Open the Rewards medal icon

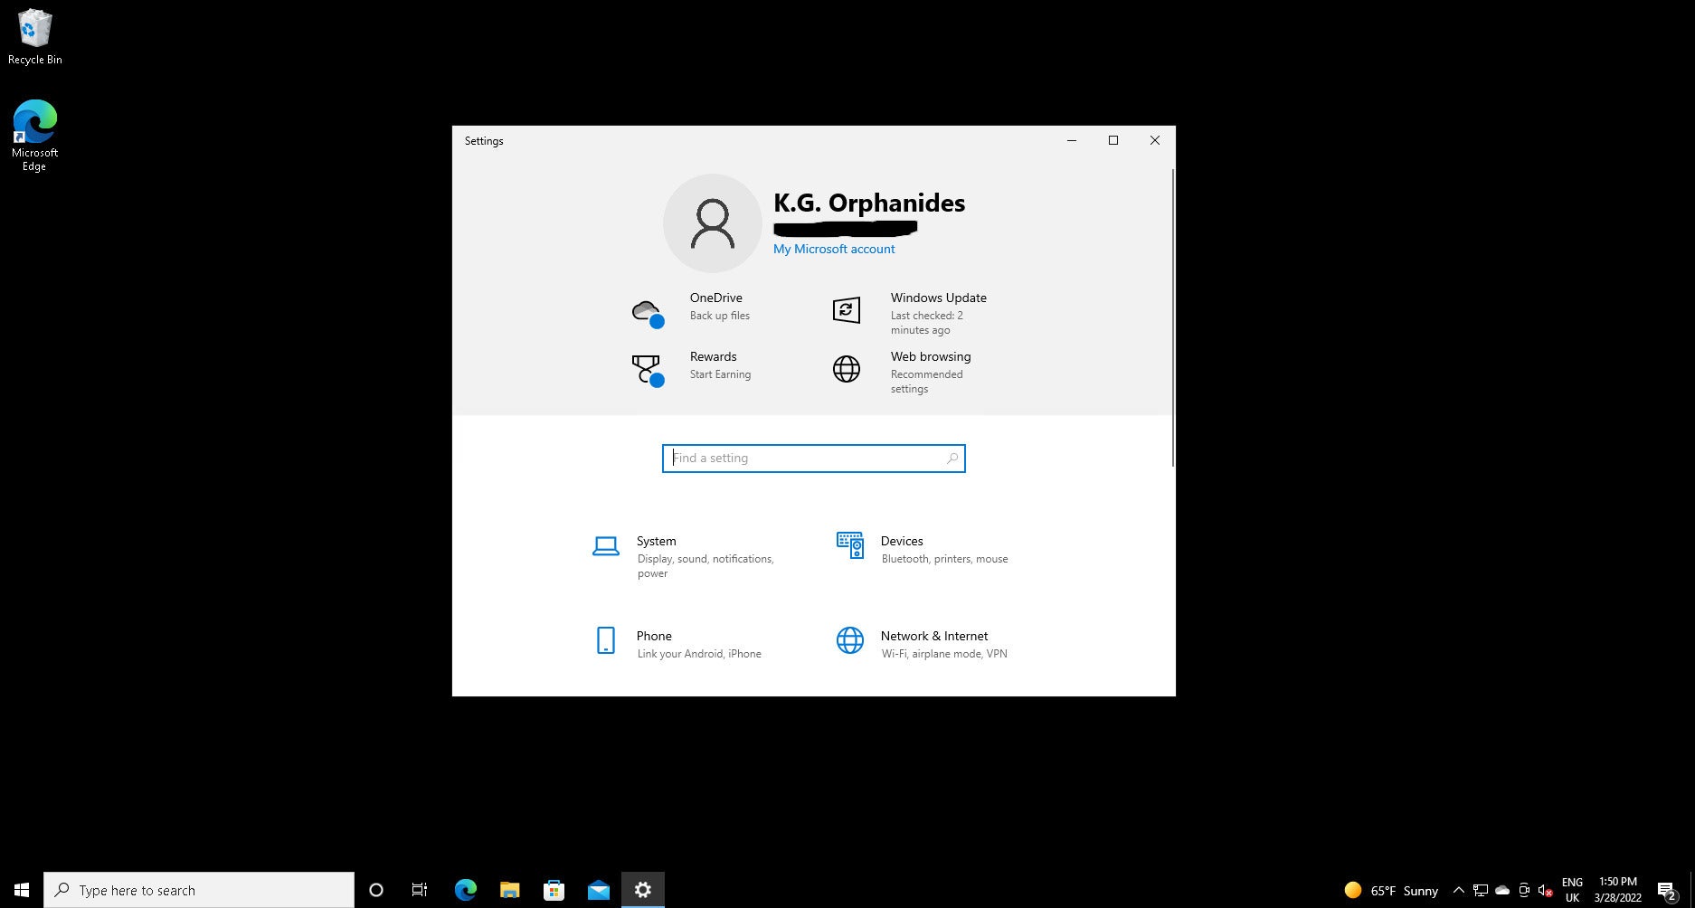(648, 370)
